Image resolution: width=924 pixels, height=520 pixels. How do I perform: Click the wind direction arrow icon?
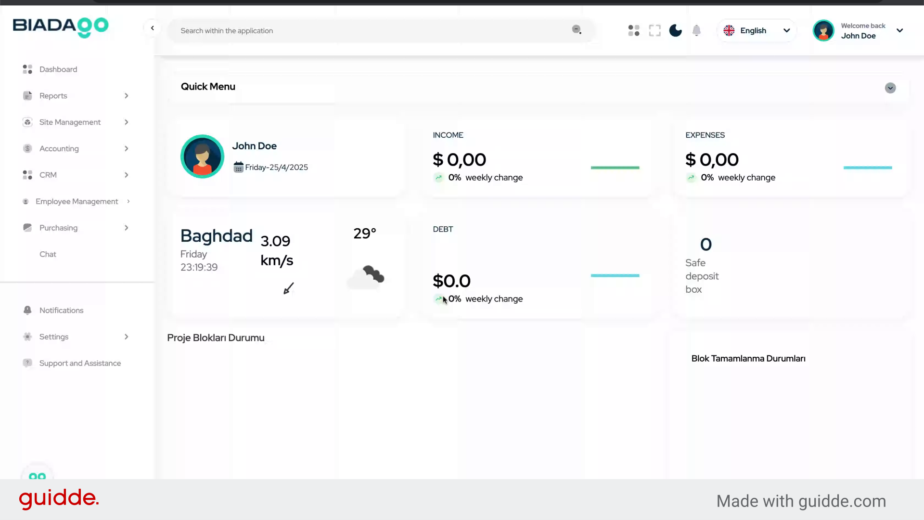point(288,288)
